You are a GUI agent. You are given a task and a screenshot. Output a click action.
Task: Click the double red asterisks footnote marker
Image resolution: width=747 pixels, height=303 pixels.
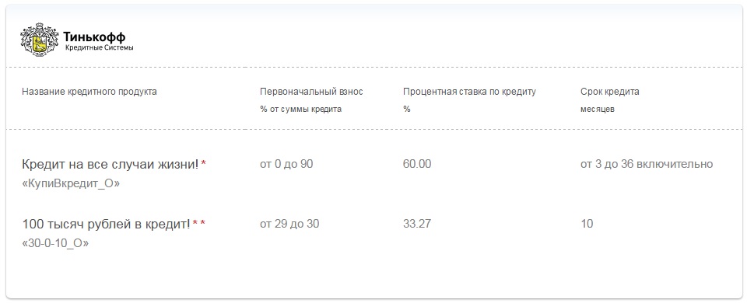199,223
